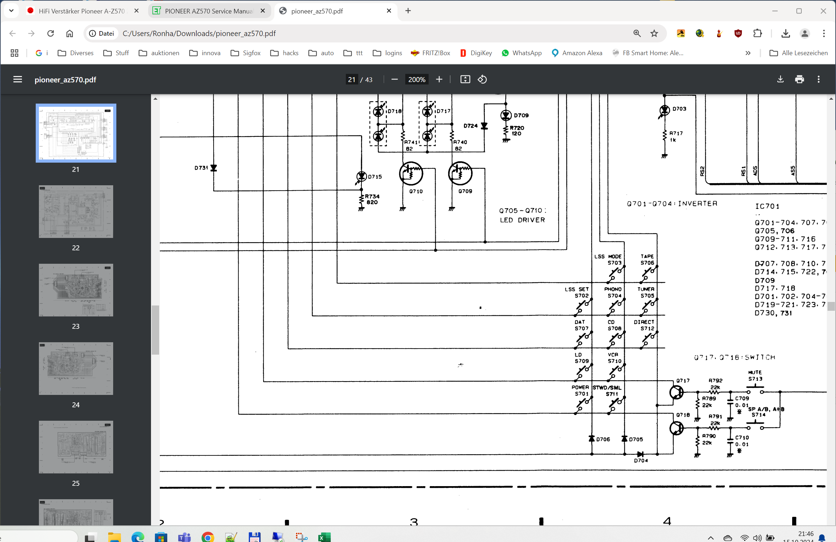Open the Extensions puzzle icon
This screenshot has height=542, width=836.
click(x=757, y=33)
